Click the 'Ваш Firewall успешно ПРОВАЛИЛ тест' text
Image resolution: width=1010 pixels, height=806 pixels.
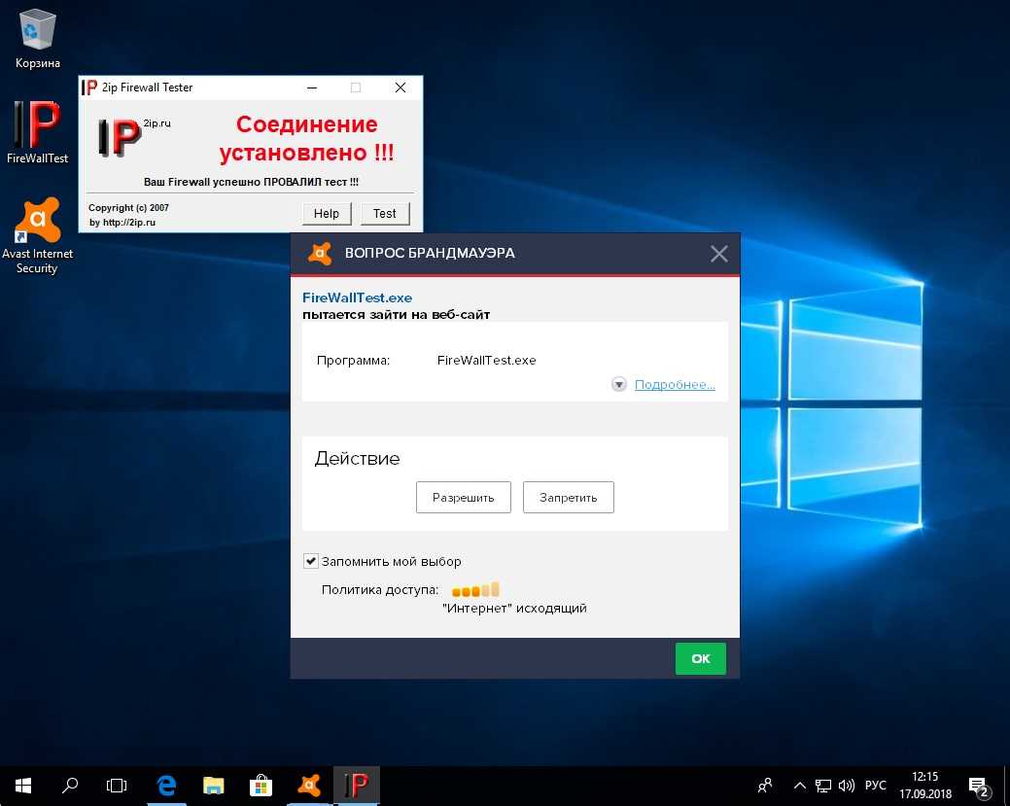[x=251, y=182]
